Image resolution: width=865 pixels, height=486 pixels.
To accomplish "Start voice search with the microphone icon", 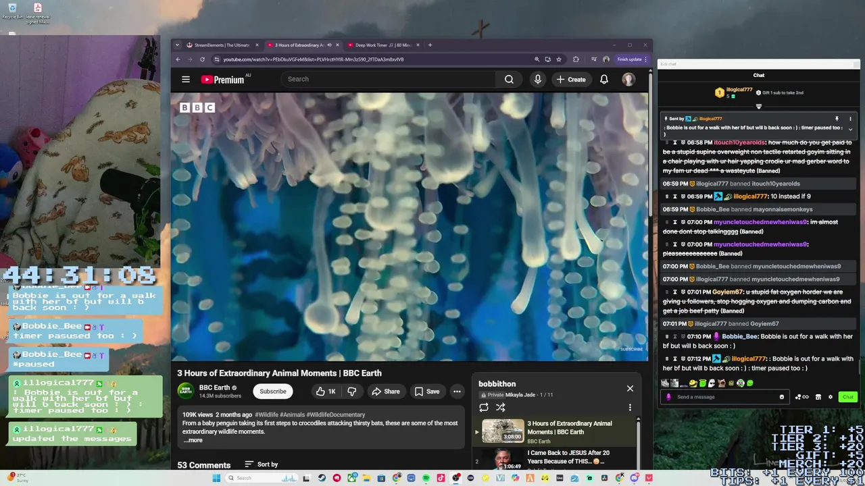I will 538,79.
